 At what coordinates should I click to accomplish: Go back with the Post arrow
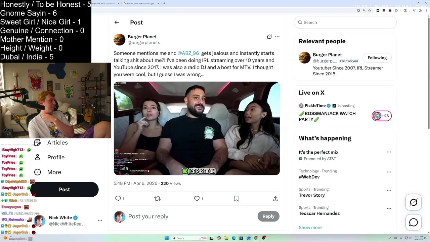click(117, 23)
